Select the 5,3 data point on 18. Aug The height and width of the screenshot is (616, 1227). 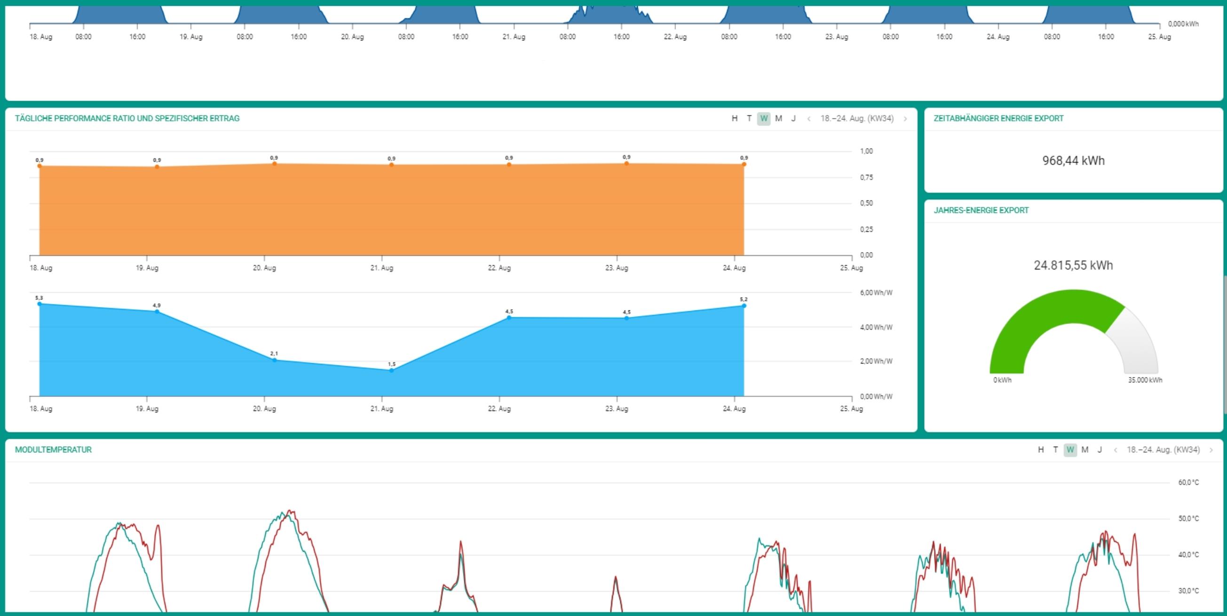(x=40, y=303)
